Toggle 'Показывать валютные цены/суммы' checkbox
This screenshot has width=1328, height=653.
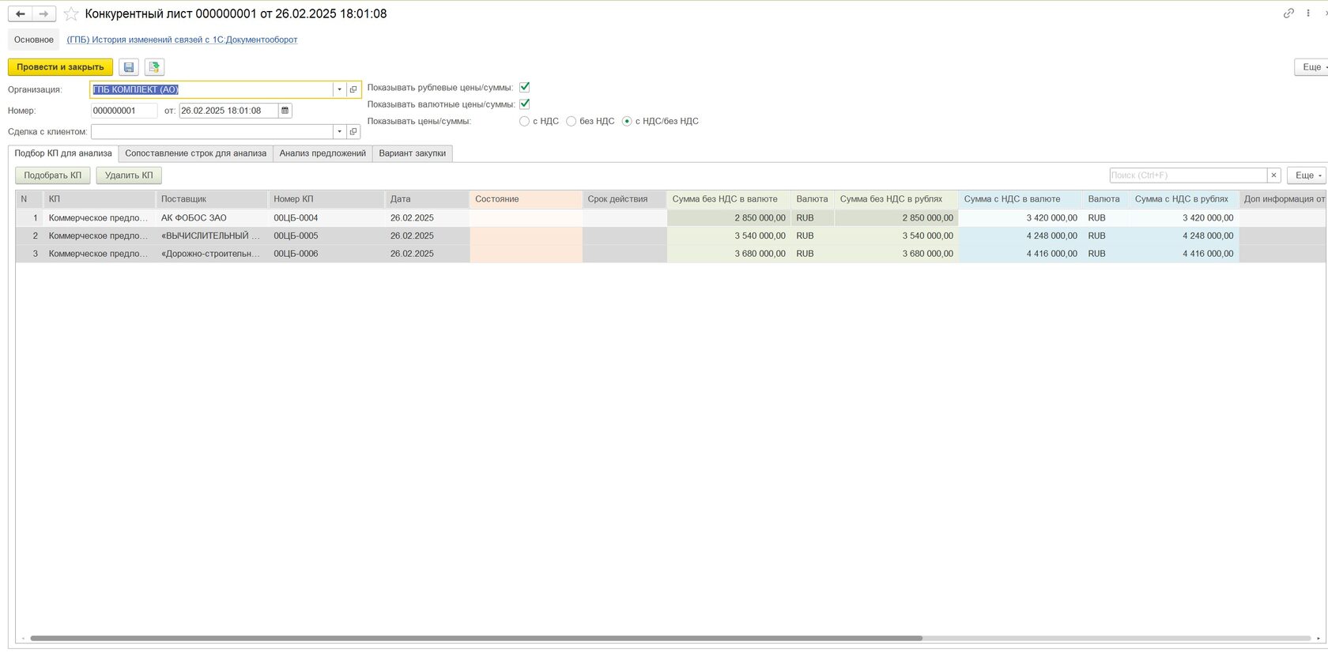point(524,104)
